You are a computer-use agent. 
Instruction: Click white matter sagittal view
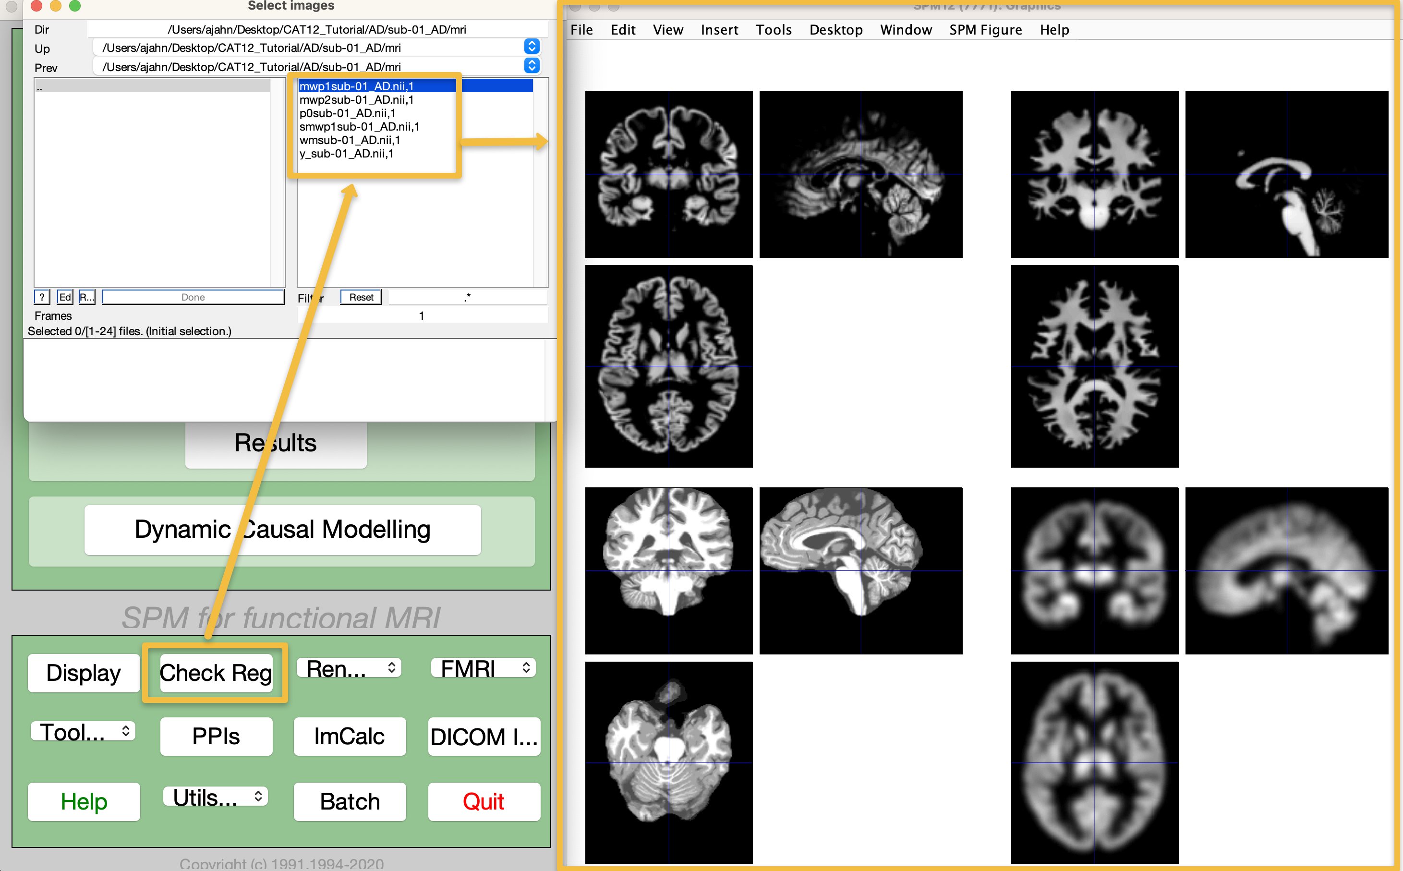click(1287, 174)
